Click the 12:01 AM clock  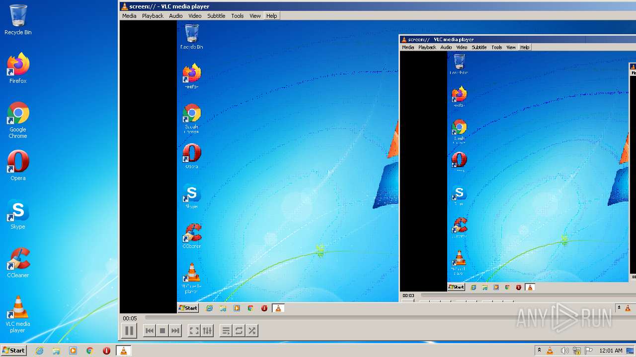pos(611,351)
